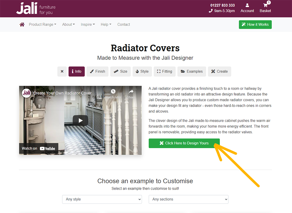
Task: Click Here to Design Yours button
Action: [184, 143]
